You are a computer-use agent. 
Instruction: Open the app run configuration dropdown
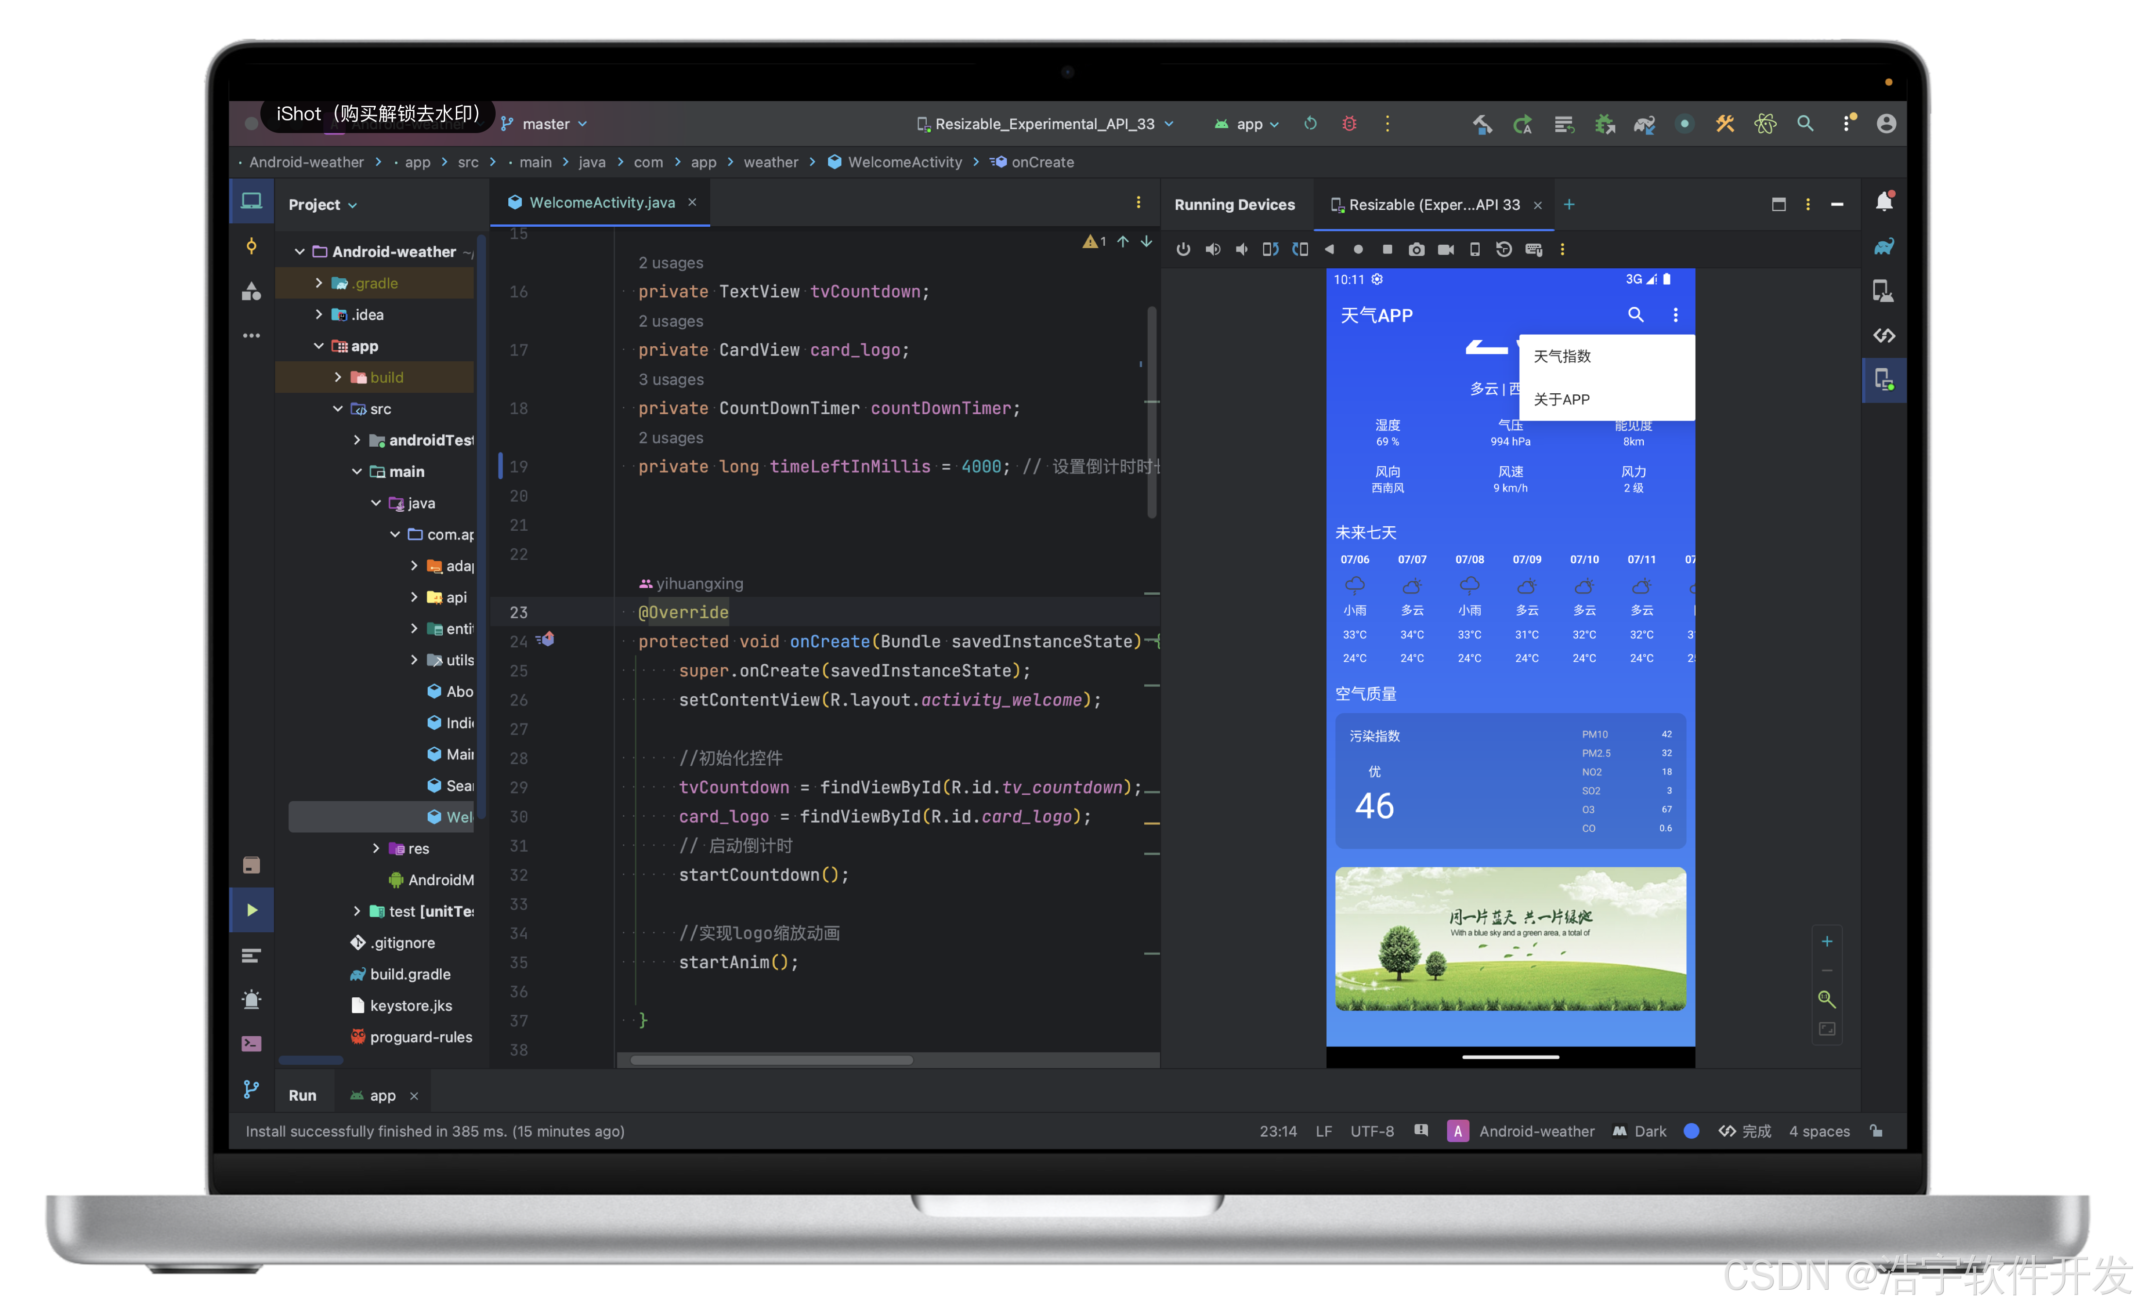(1248, 124)
